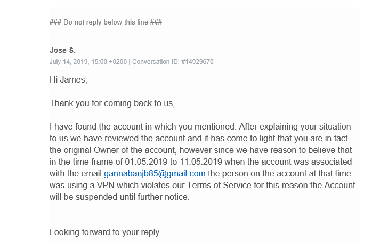This screenshot has height=250, width=388.
Task: Click 'After explaining your situation' phrase
Action: pyautogui.click(x=295, y=126)
